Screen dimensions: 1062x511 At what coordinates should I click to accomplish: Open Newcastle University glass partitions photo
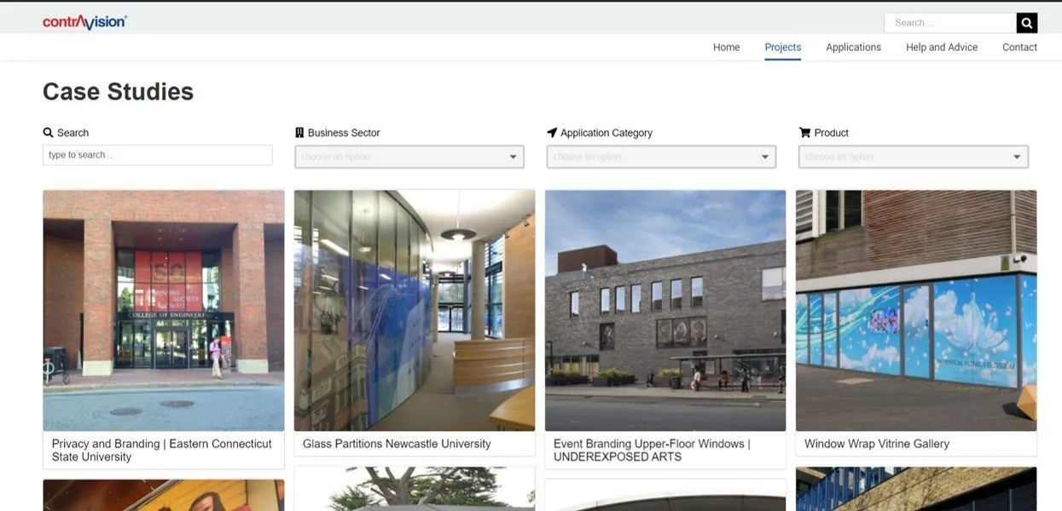coord(415,311)
